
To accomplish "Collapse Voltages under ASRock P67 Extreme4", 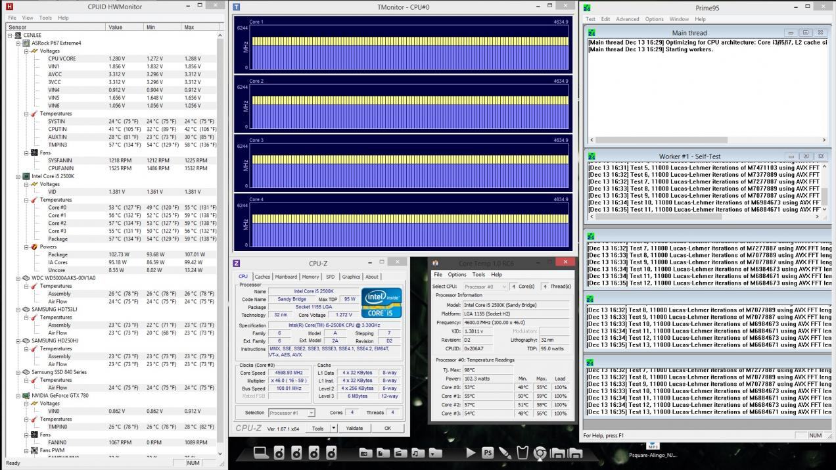I will pyautogui.click(x=26, y=51).
